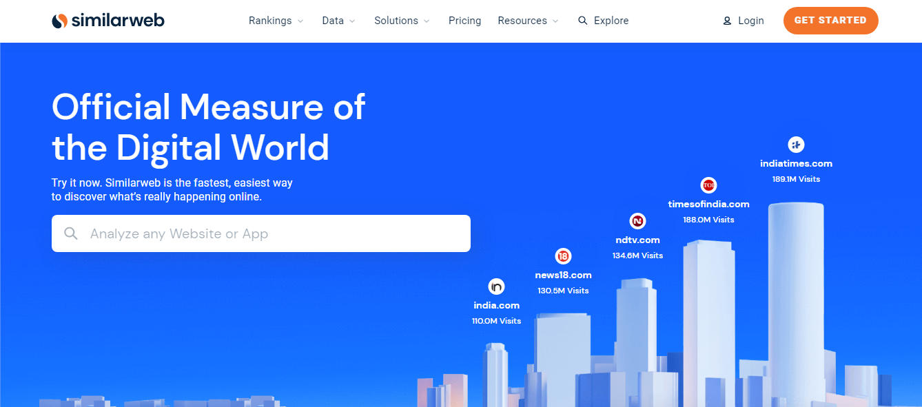Click the news18.com site icon
The width and height of the screenshot is (922, 407).
[x=563, y=256]
